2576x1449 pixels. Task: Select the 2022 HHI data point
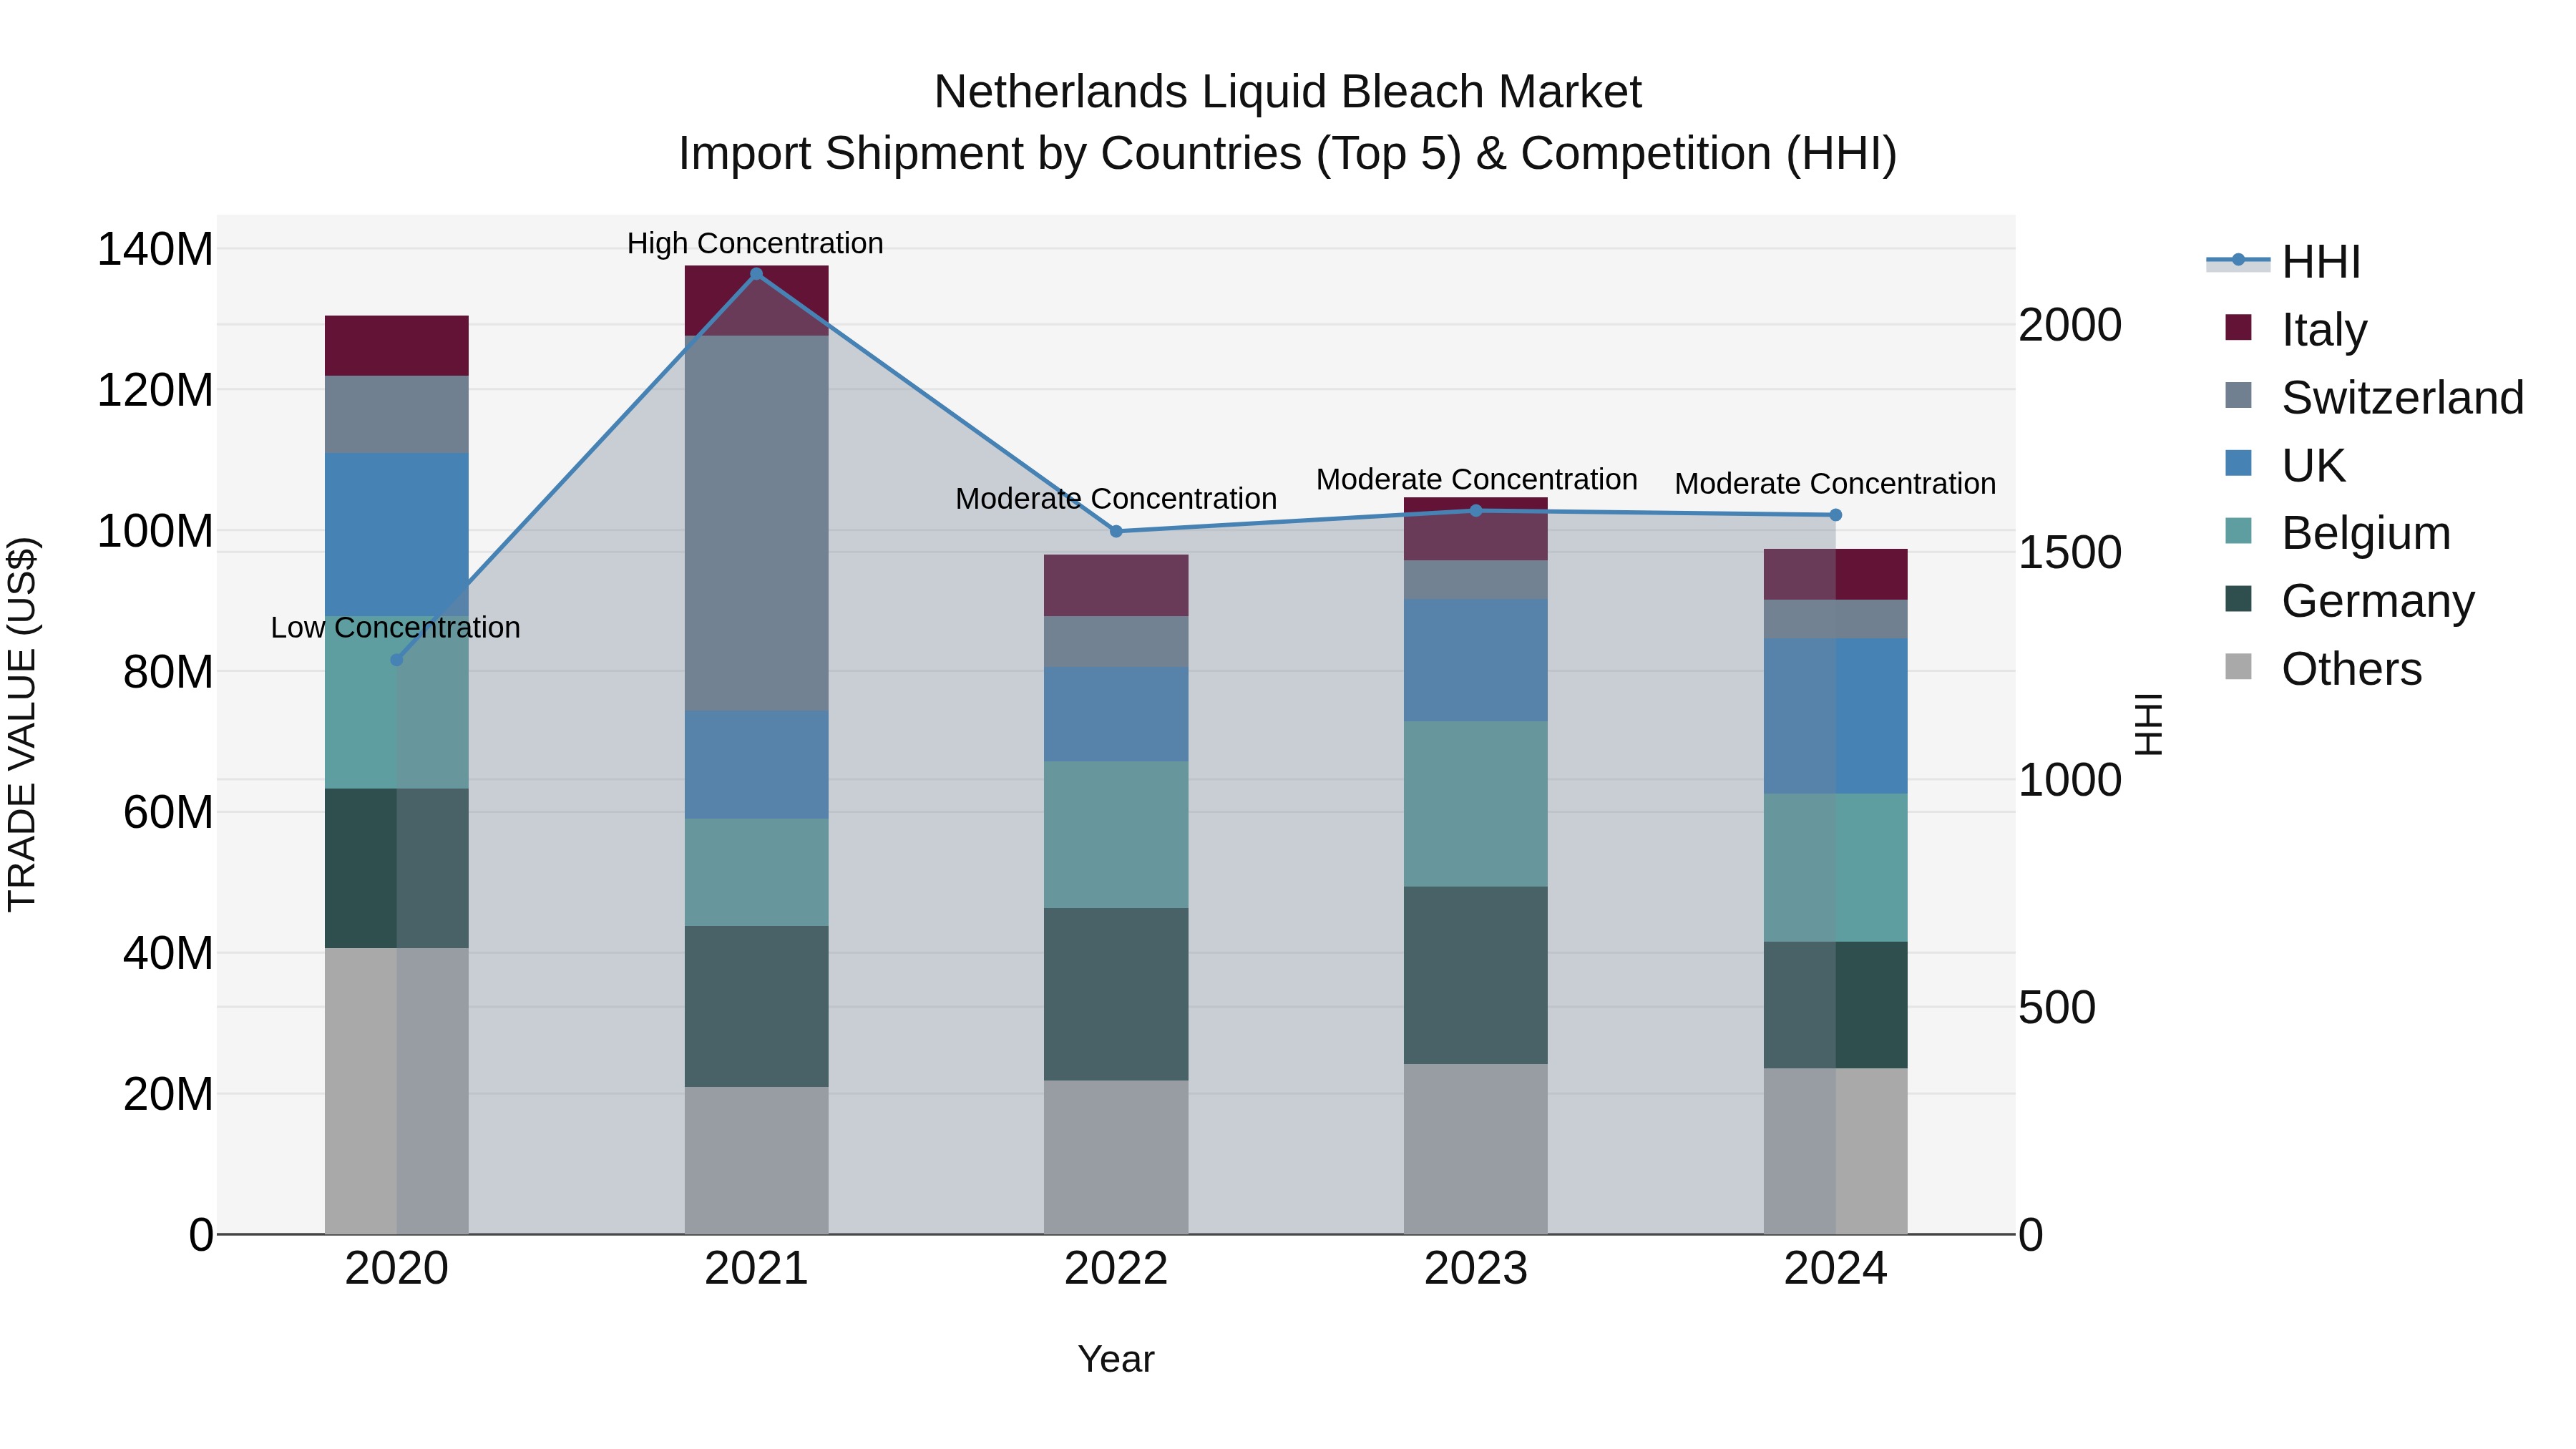click(x=1116, y=531)
